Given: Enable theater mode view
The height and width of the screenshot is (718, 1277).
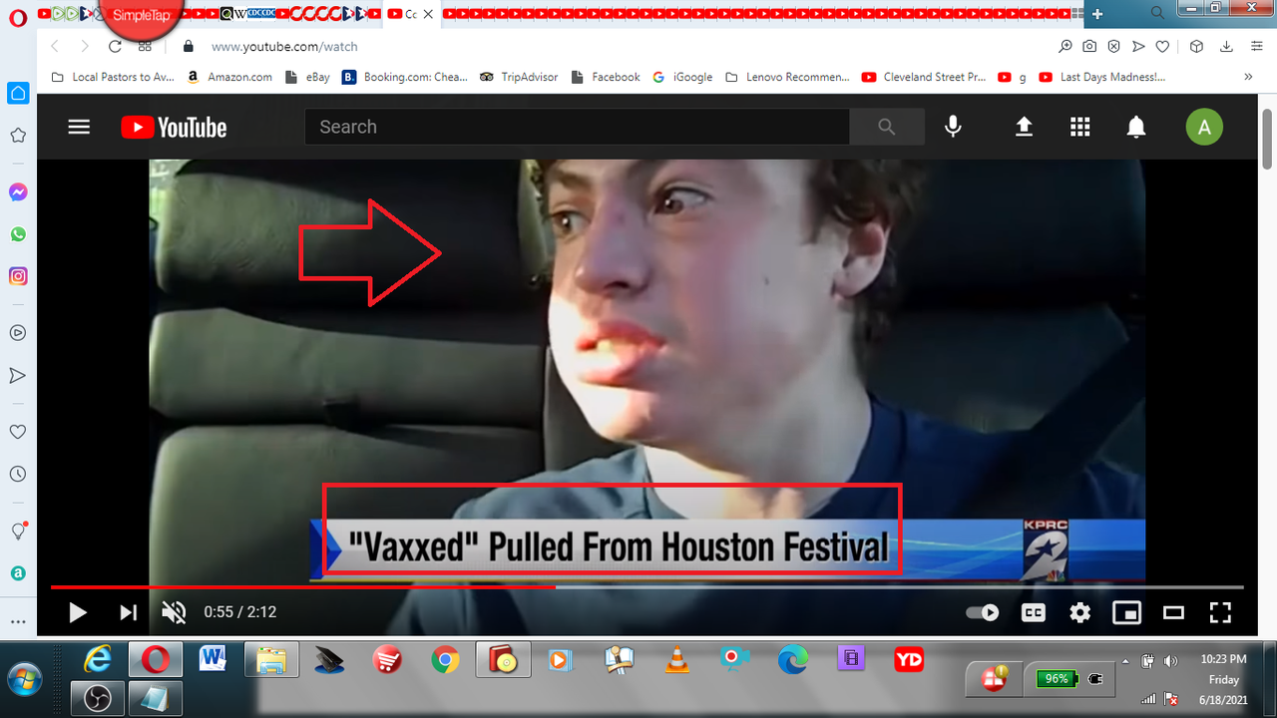Looking at the screenshot, I should pyautogui.click(x=1173, y=612).
